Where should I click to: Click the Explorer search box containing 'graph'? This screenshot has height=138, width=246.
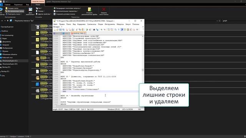pyautogui.click(x=234, y=21)
